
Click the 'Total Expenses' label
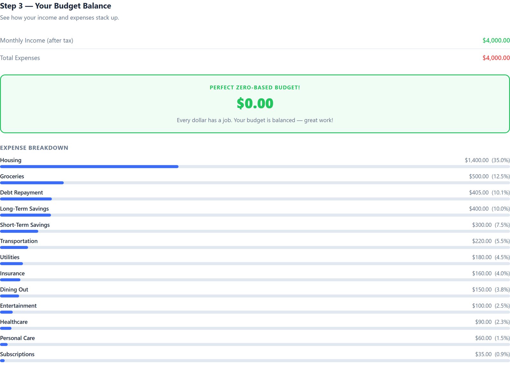point(20,58)
